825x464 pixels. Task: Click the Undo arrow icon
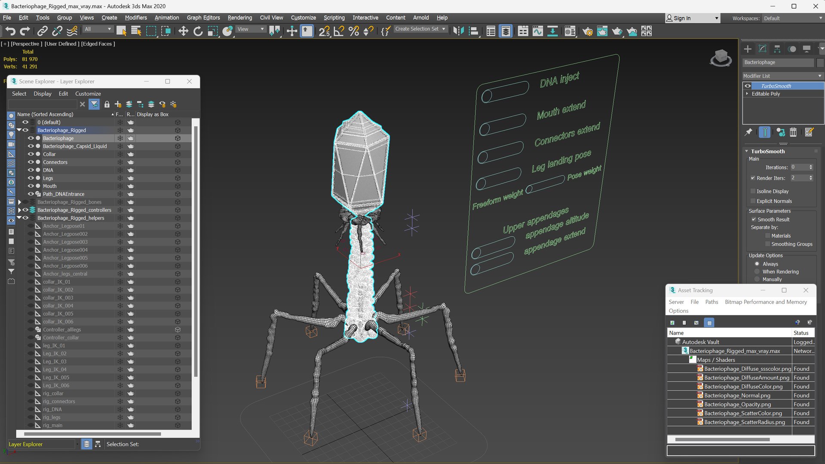point(10,31)
